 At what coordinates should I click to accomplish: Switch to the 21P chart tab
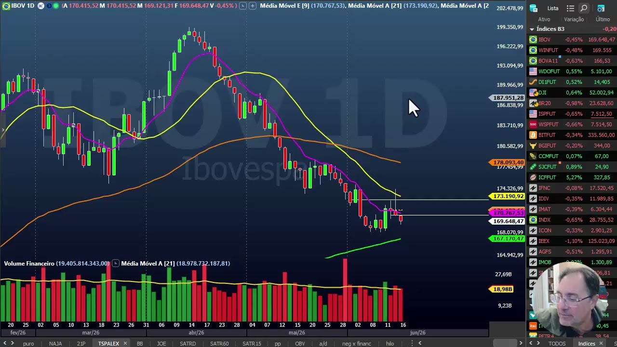coord(81,344)
